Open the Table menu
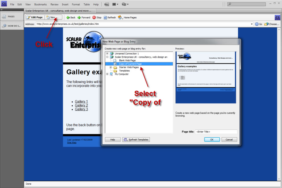 86,4
